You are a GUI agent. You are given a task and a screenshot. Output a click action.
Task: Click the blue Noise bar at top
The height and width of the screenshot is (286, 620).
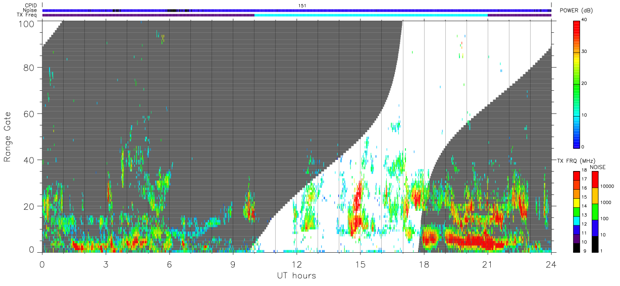click(x=296, y=10)
